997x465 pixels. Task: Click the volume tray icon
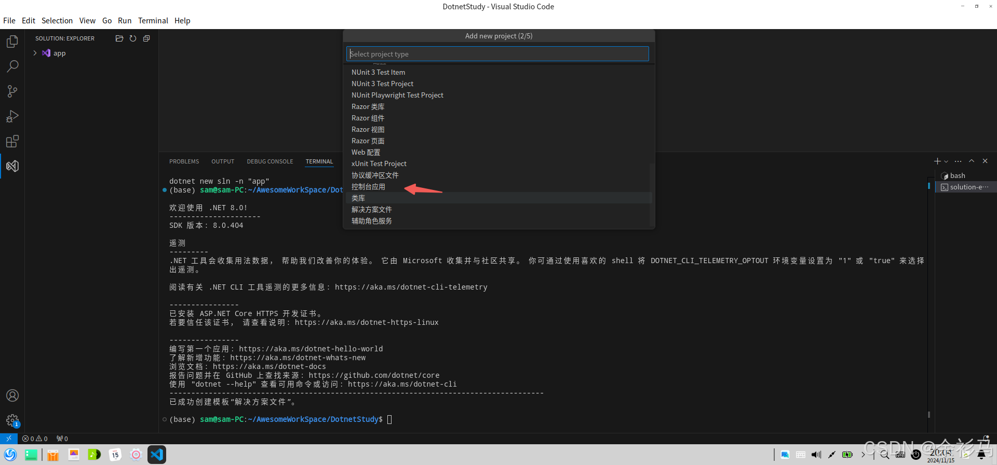click(x=816, y=455)
